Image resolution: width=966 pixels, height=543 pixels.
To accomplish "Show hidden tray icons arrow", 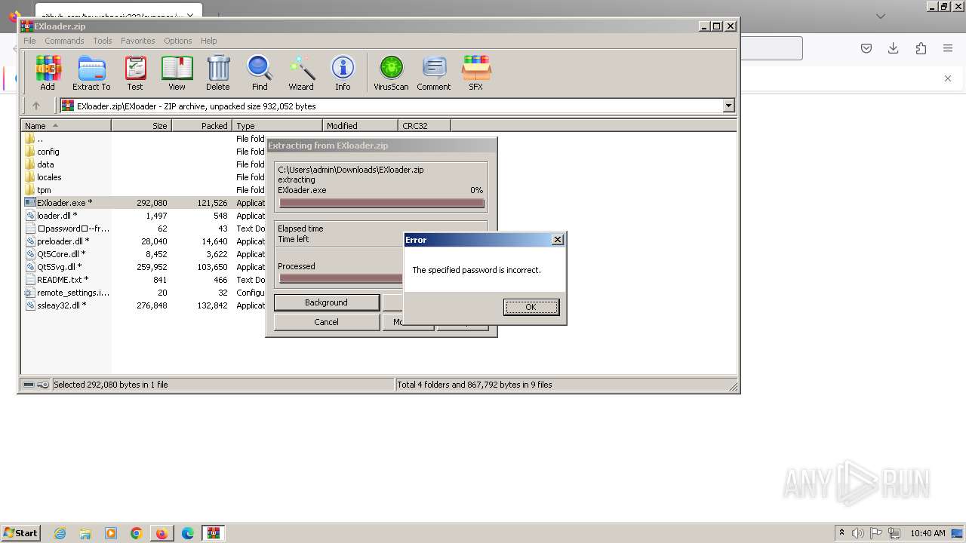I will tap(841, 532).
